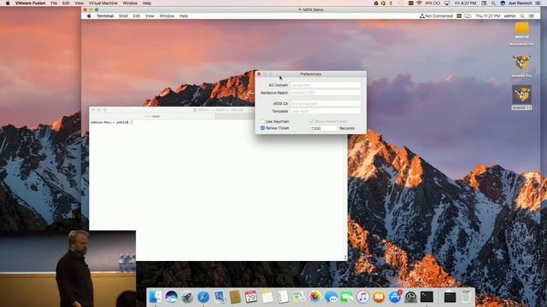547x307 pixels.
Task: Open Mail stamp icon in Dock
Action: pos(220,297)
